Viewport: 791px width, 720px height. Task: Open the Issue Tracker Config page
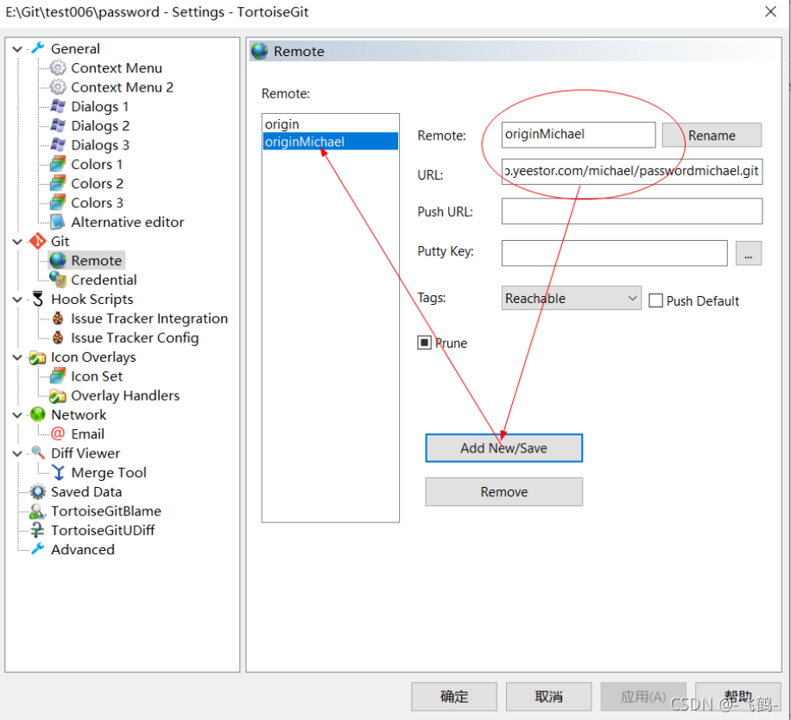(x=135, y=338)
